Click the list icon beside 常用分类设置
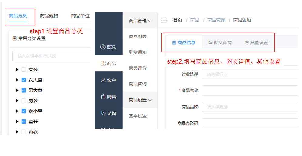Image resolution: width=302 pixels, height=156 pixels. click(x=15, y=38)
